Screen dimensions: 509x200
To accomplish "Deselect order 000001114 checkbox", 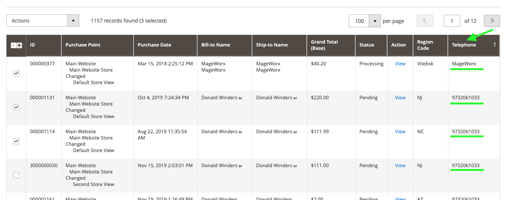I will click(x=16, y=141).
